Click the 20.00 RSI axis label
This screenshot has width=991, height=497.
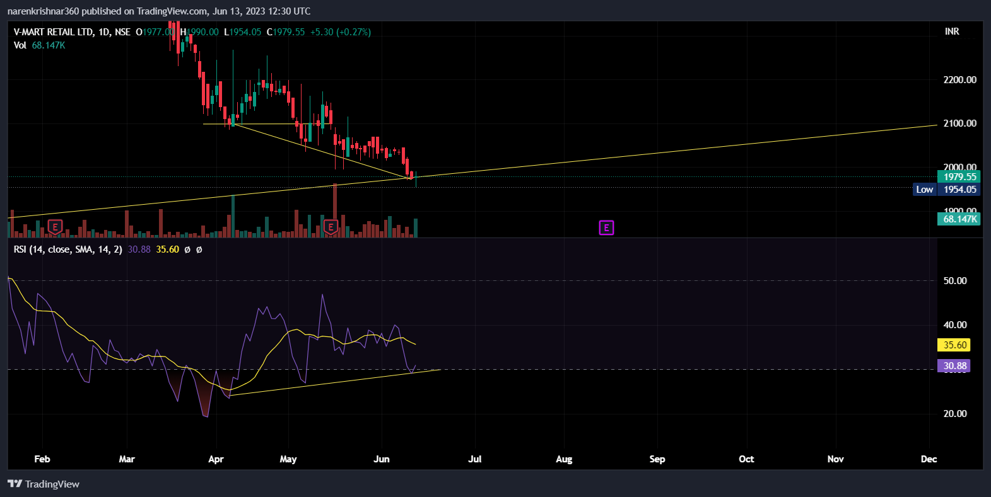[x=955, y=414]
